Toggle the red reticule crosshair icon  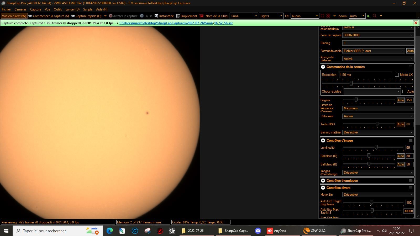pyautogui.click(x=328, y=16)
